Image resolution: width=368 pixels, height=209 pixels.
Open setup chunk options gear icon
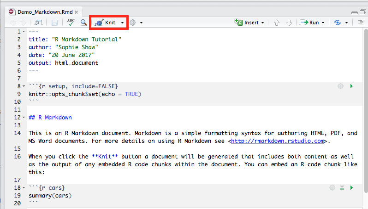point(340,86)
